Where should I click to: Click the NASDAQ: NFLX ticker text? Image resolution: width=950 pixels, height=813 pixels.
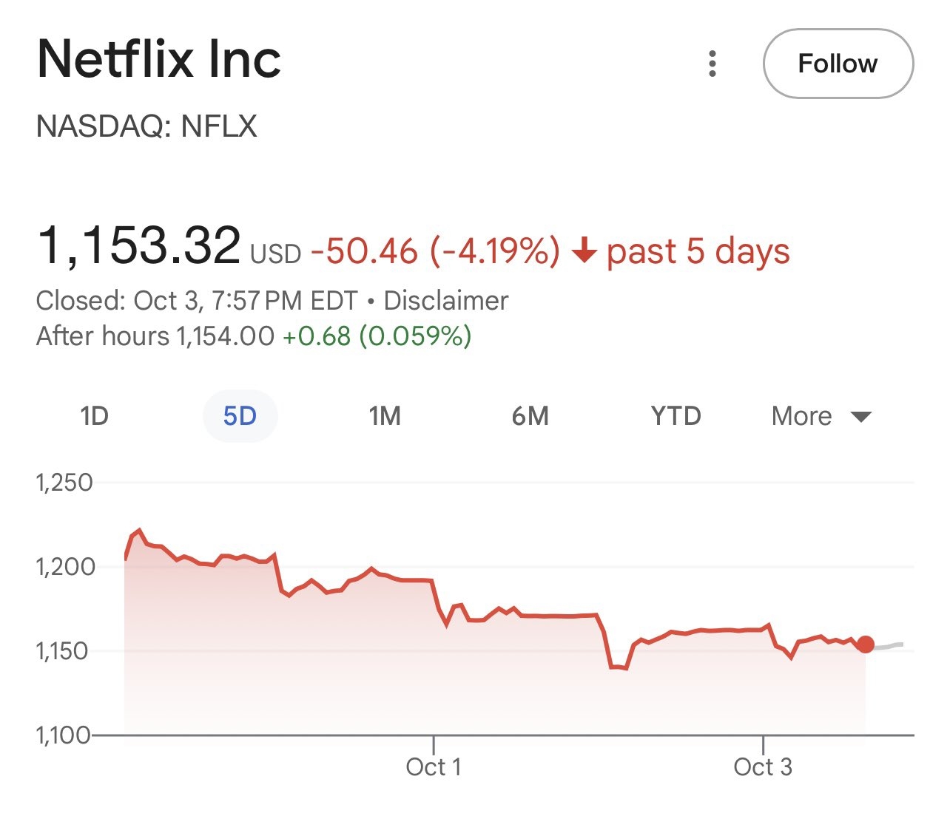(x=146, y=126)
